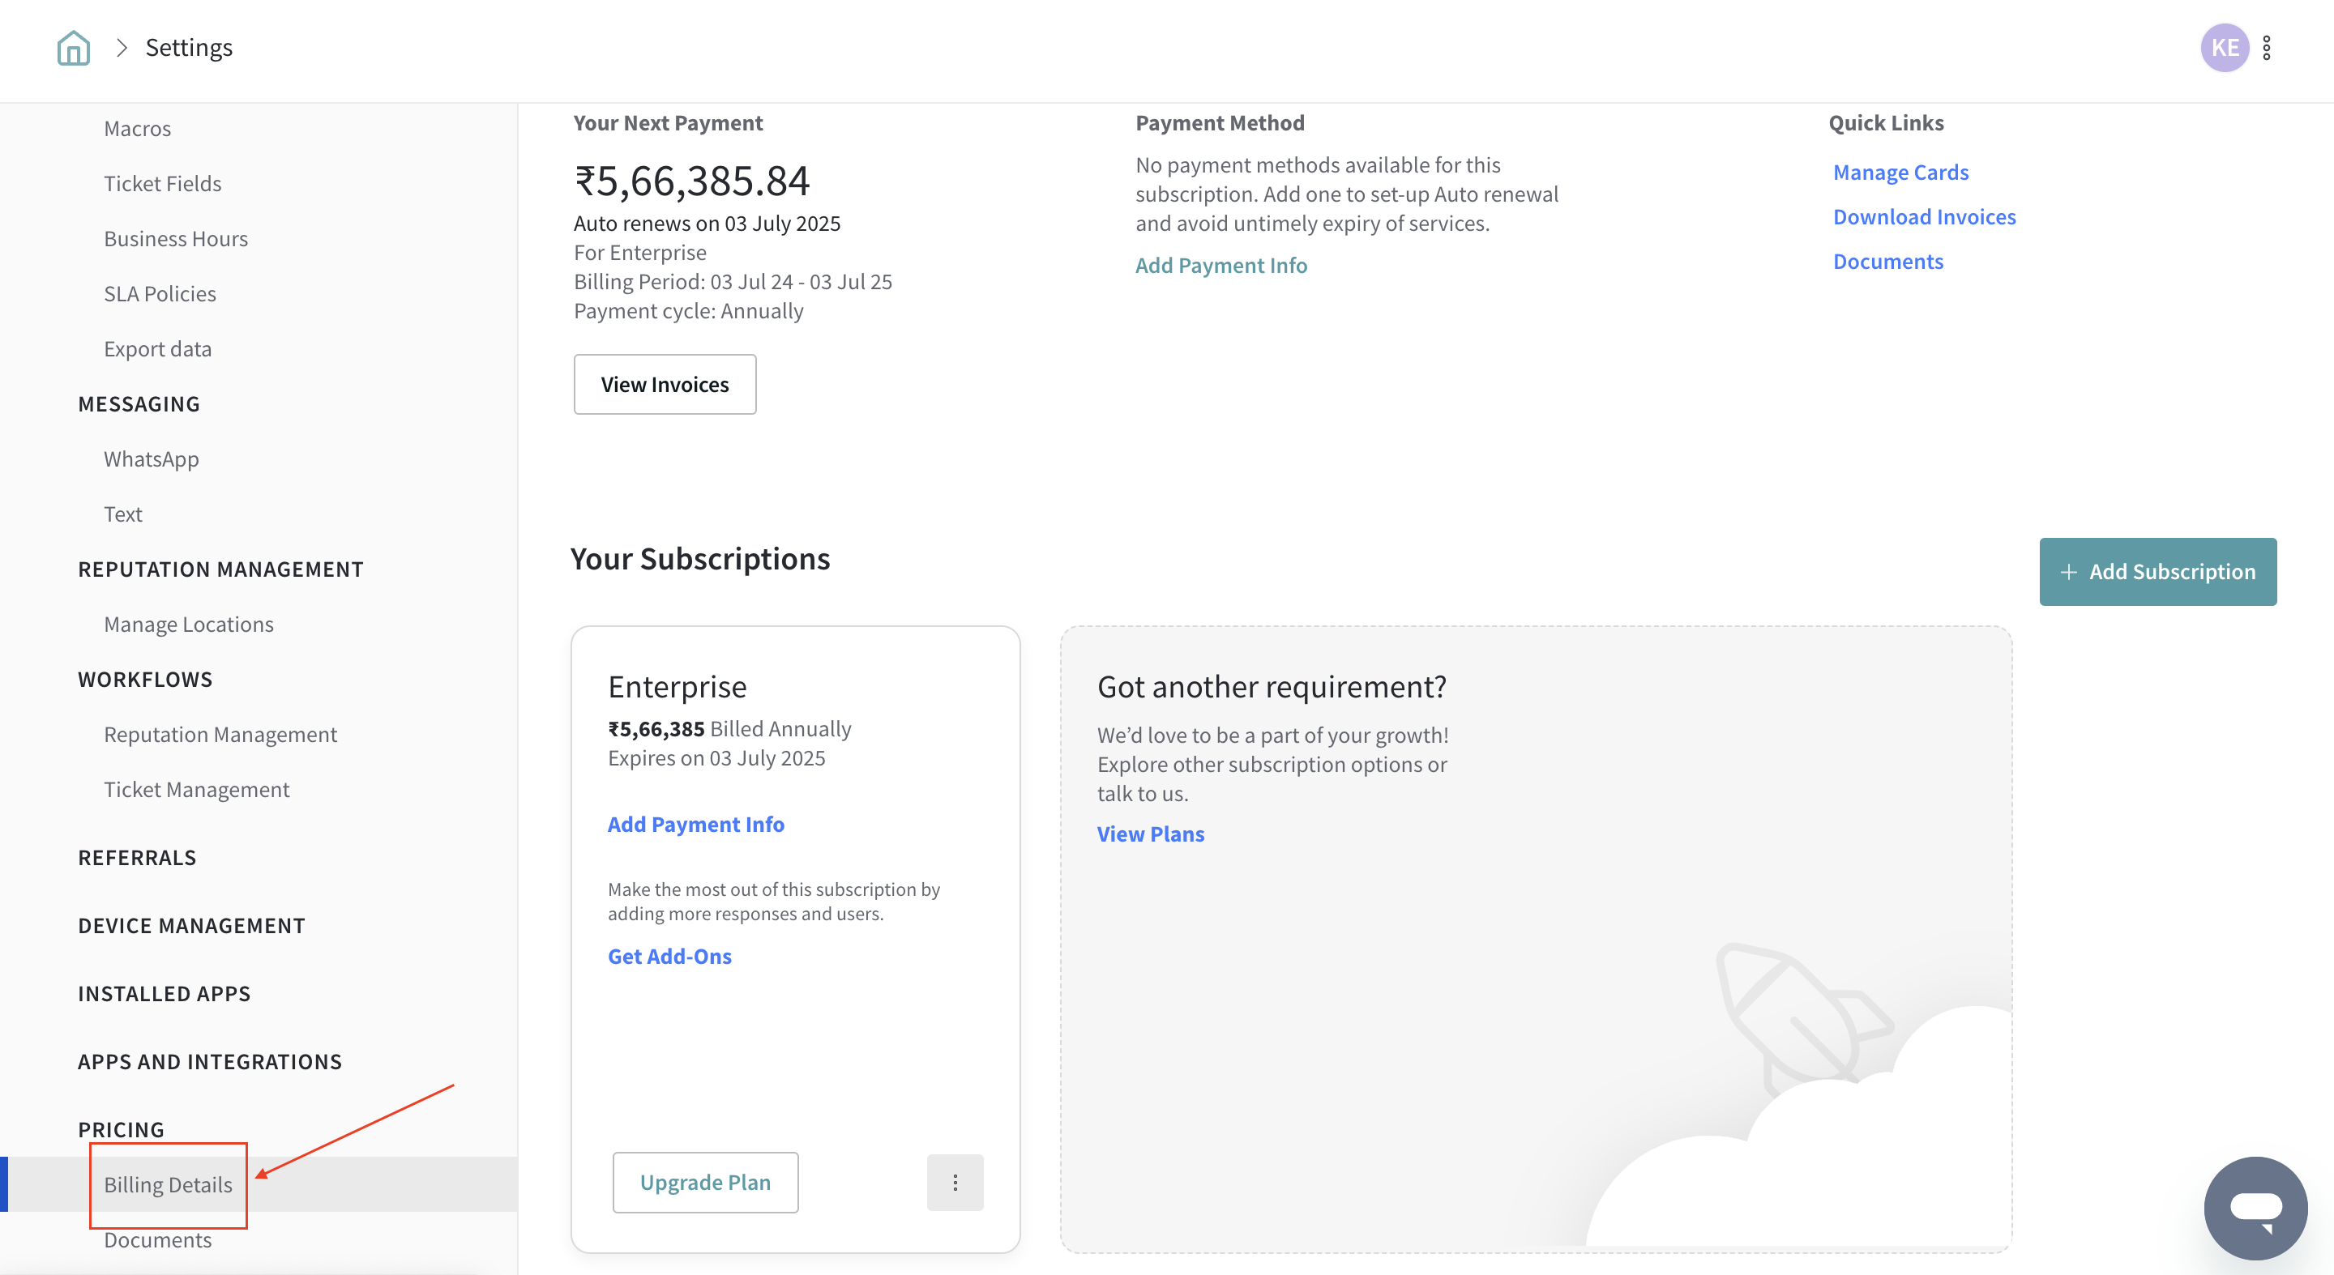Expand the Installed Apps section
Screen dimensions: 2334x1275
click(164, 992)
